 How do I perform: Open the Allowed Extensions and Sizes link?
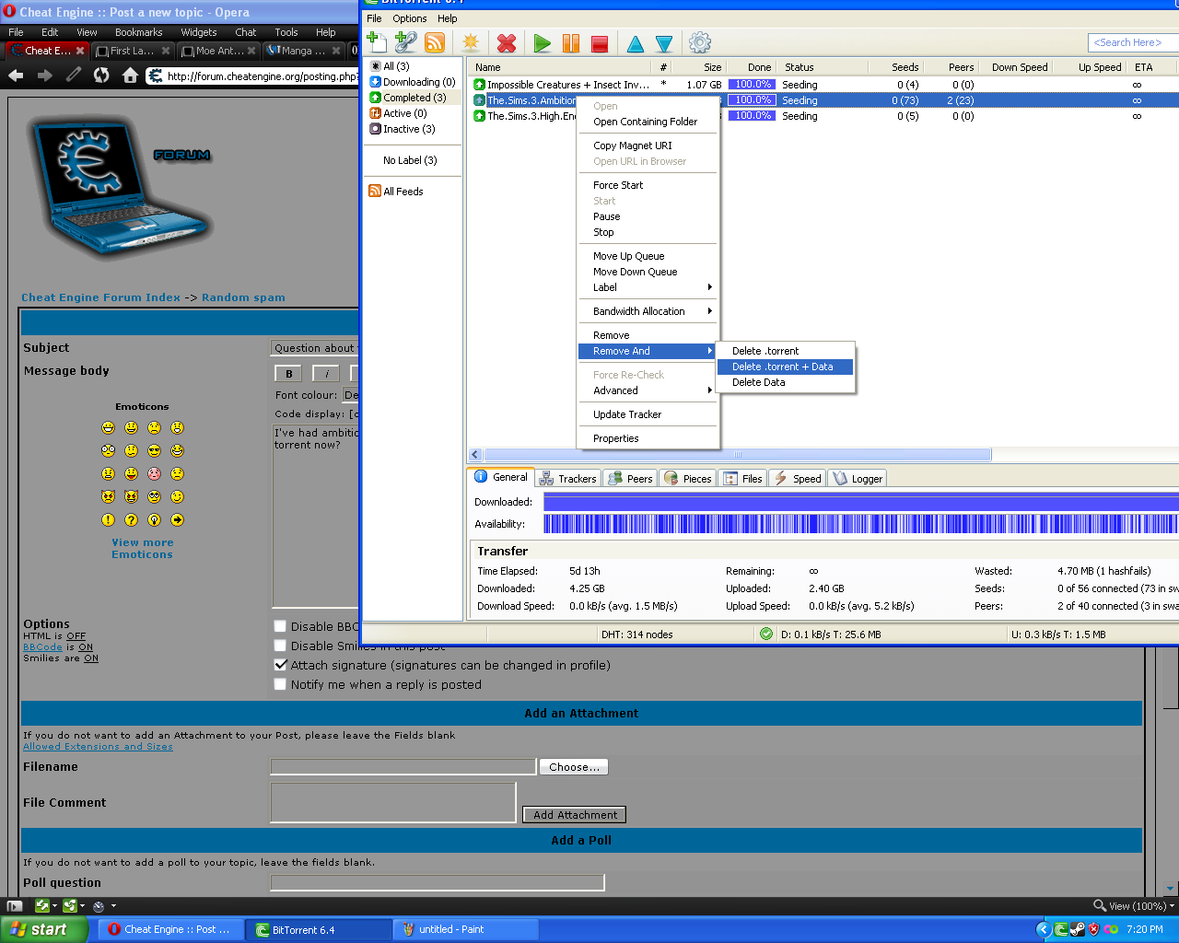tap(98, 747)
